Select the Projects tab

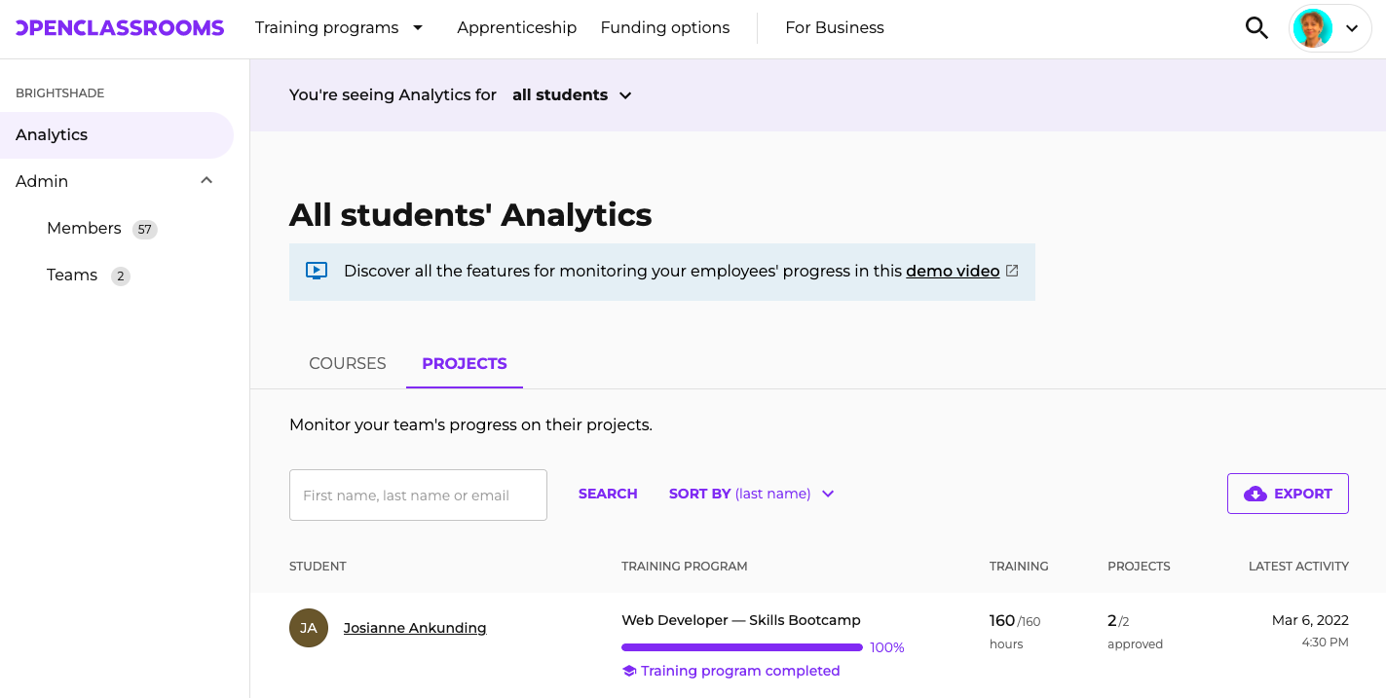click(x=465, y=363)
